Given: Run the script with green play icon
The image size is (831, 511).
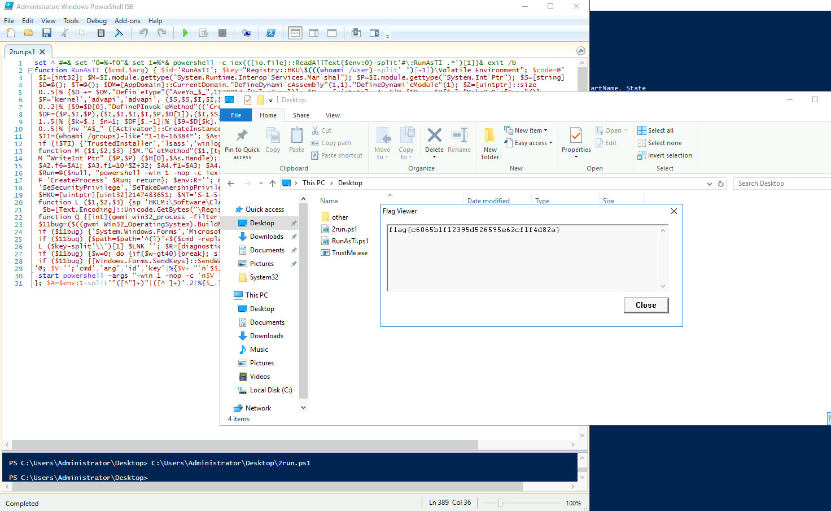Looking at the screenshot, I should [185, 33].
